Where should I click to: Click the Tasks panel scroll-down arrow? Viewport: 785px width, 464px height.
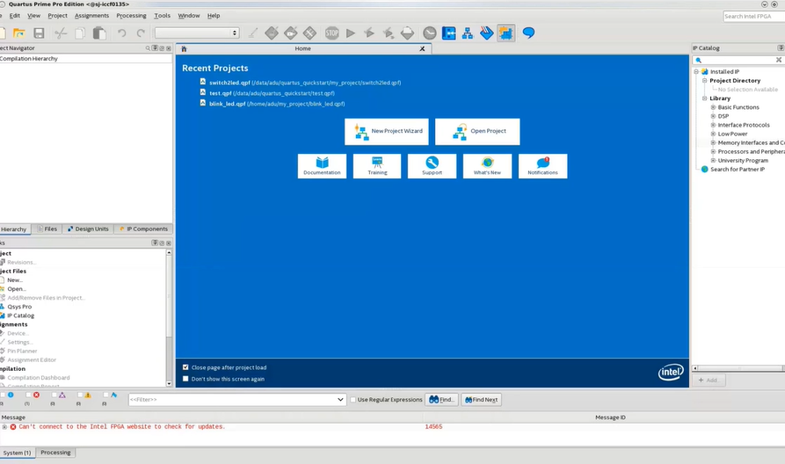[169, 384]
